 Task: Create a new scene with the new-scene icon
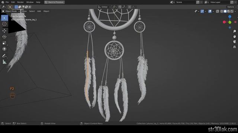(x=198, y=2)
